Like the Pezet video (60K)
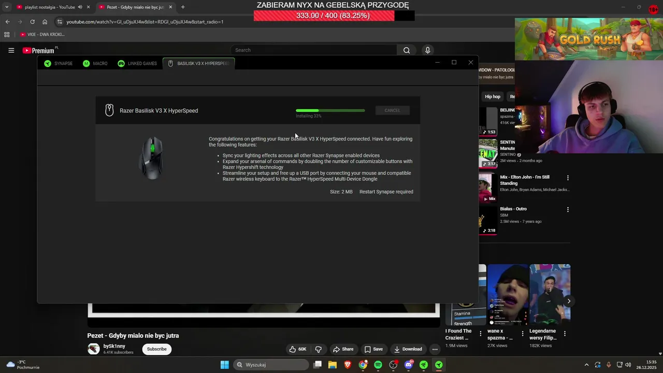 pos(298,349)
